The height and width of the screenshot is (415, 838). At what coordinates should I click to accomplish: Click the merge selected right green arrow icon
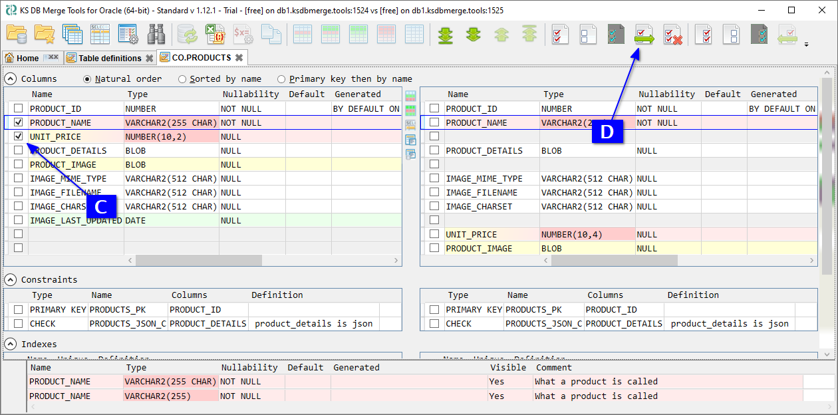pyautogui.click(x=644, y=34)
